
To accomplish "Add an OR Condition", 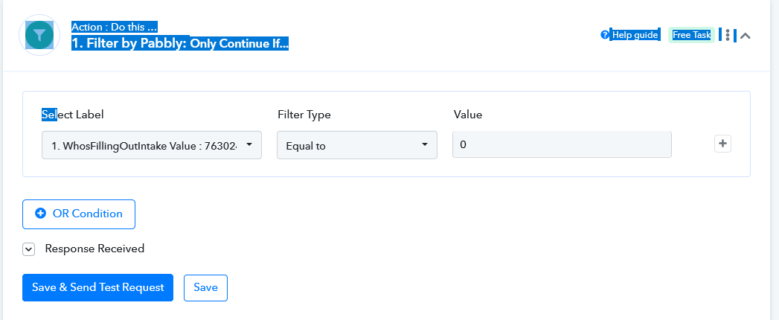I will click(79, 214).
